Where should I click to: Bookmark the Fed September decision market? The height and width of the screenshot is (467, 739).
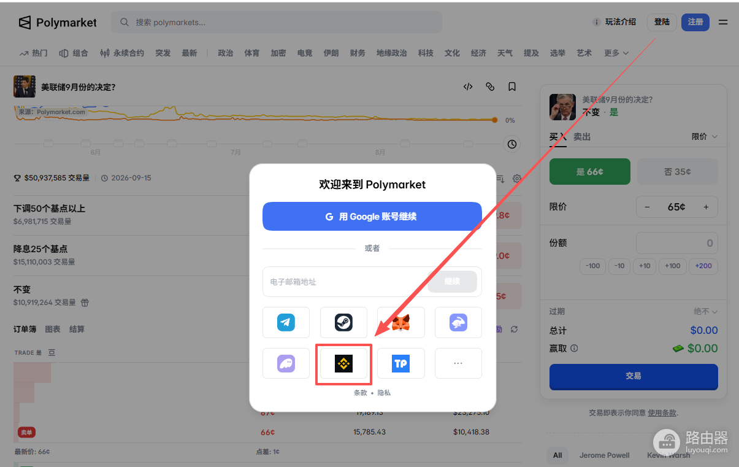[512, 87]
